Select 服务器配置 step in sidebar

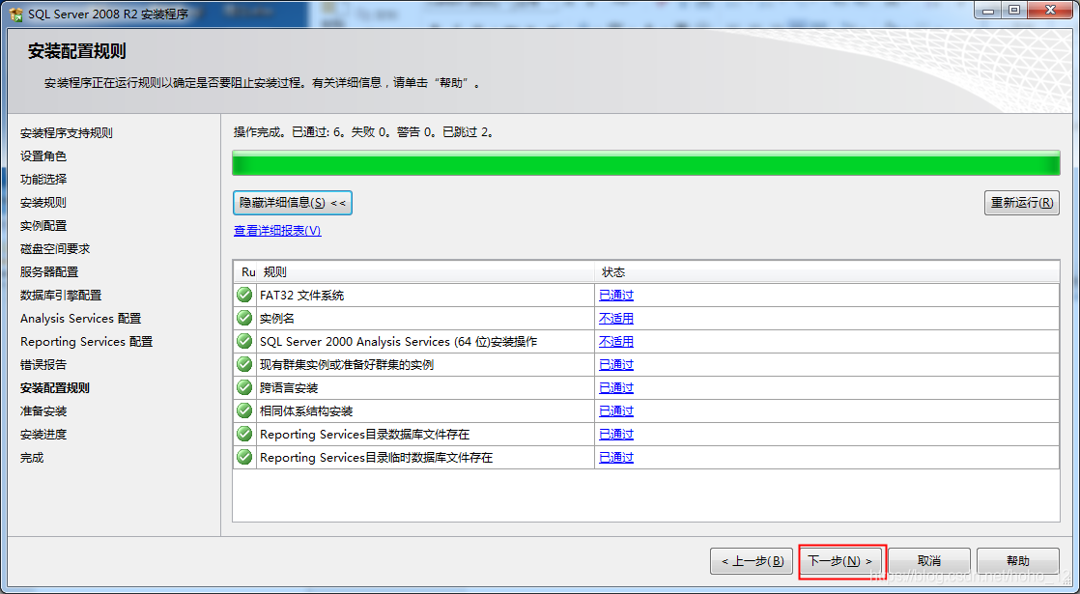click(x=49, y=271)
